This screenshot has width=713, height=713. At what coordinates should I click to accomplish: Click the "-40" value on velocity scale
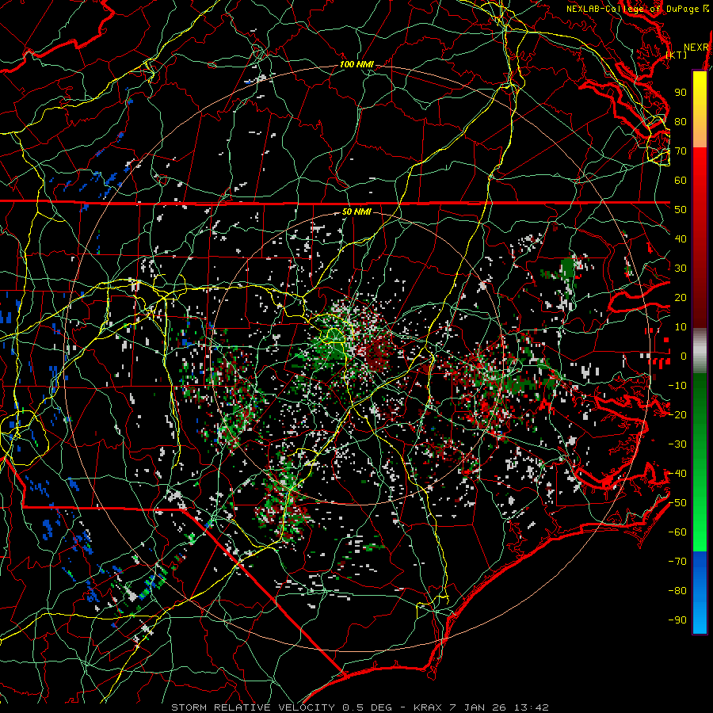point(677,474)
